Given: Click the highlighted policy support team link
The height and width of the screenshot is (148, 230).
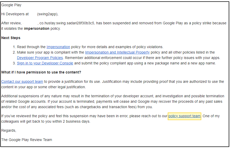Looking at the screenshot, I should [x=184, y=116].
